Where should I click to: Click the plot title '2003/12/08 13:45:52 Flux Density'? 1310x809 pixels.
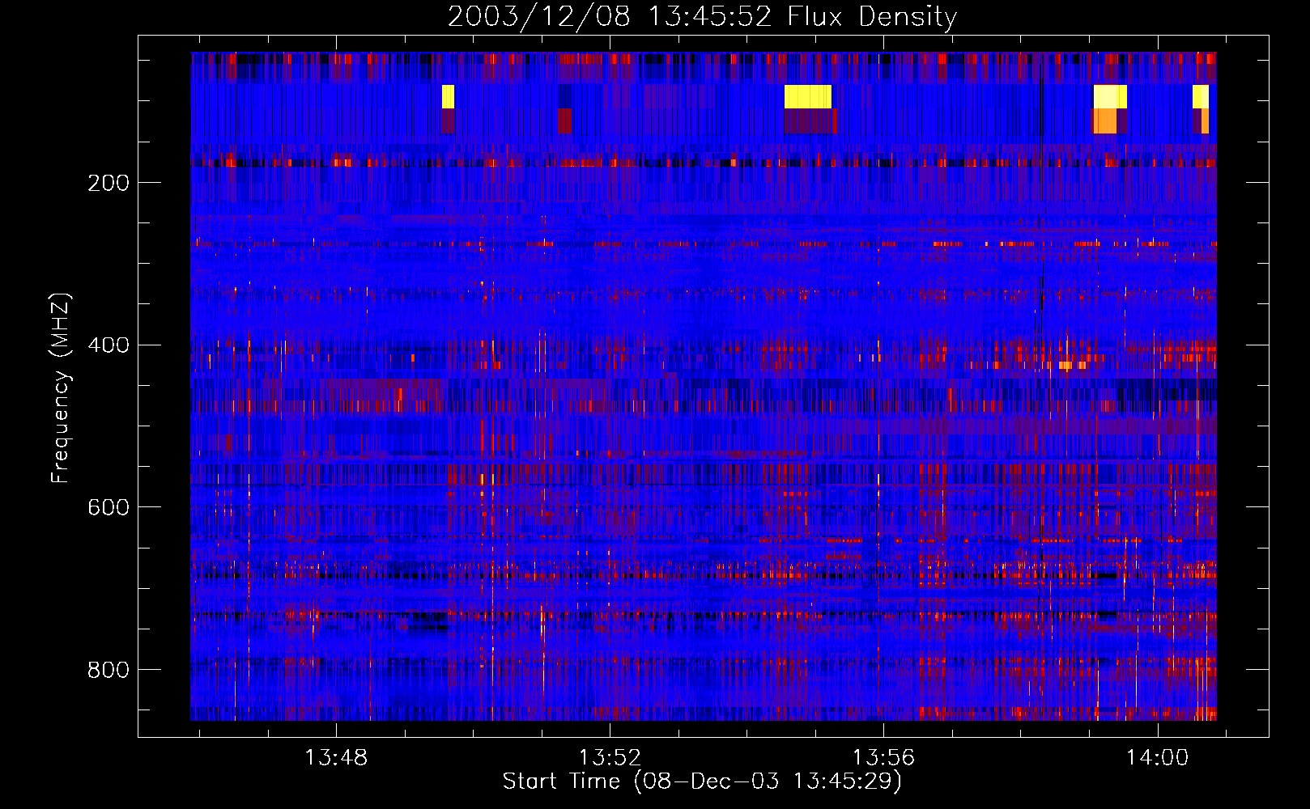tap(702, 17)
